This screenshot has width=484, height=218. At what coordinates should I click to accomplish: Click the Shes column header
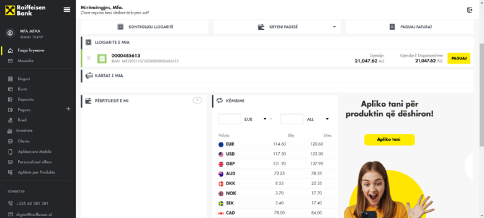(x=327, y=136)
